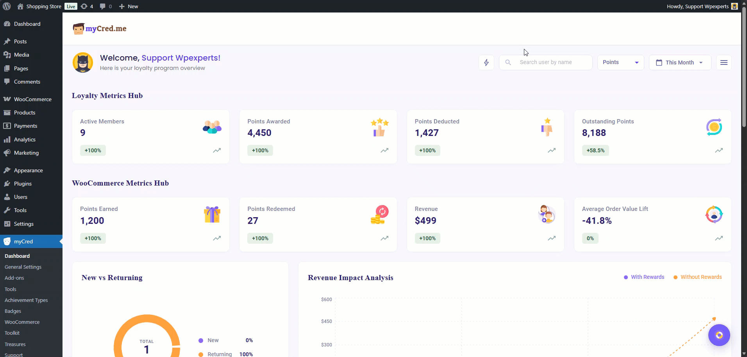Viewport: 747px width, 357px height.
Task: Open the hamburger menu icon beside This Month
Action: 724,62
